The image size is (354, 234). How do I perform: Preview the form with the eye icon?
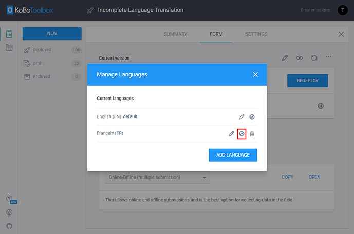(300, 58)
